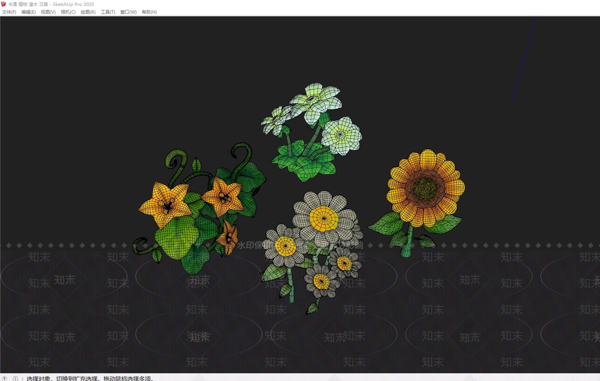
Task: Click the geolocation icon in status bar
Action: [x=4, y=378]
